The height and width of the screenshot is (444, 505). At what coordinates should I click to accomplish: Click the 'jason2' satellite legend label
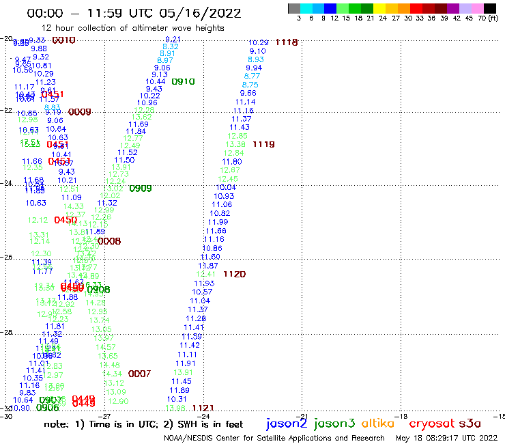tap(287, 424)
